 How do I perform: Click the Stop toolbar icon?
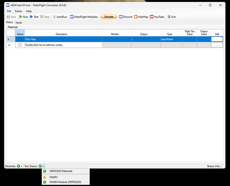pyautogui.click(x=42, y=17)
